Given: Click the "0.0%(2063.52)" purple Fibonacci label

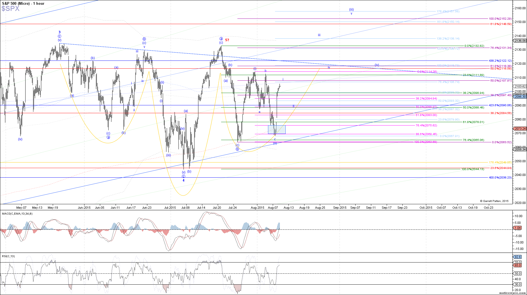Looking at the screenshot, I should coord(502,142).
